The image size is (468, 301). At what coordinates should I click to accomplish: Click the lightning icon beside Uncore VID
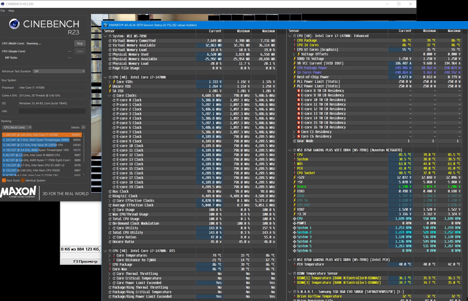110,87
